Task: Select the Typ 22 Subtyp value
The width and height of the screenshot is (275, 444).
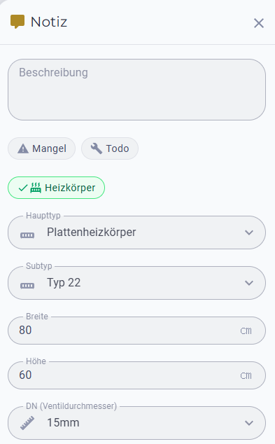Action: (64, 283)
